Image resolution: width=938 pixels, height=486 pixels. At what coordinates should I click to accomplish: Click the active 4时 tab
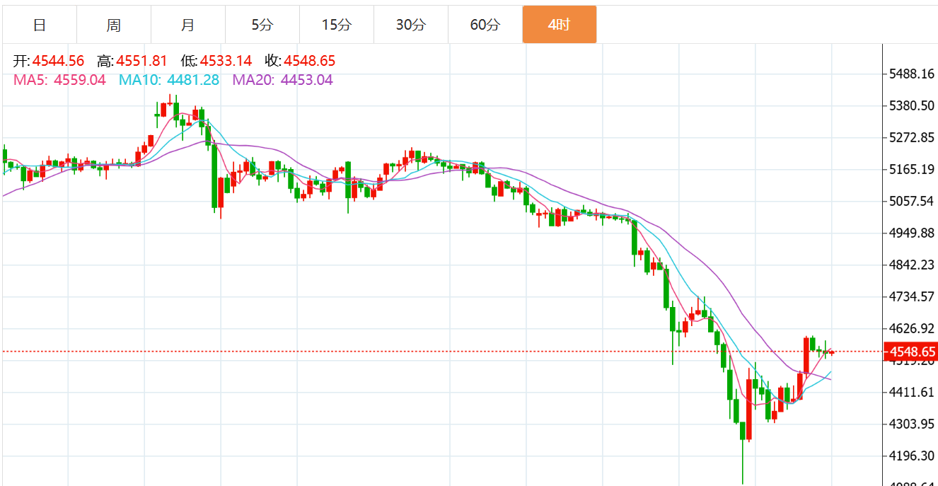pyautogui.click(x=559, y=25)
